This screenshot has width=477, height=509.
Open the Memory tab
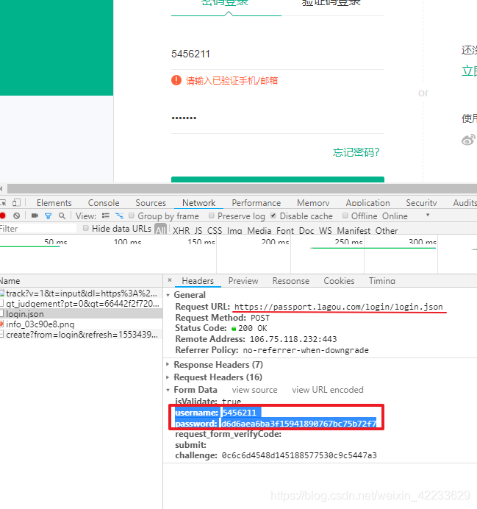[x=313, y=203]
